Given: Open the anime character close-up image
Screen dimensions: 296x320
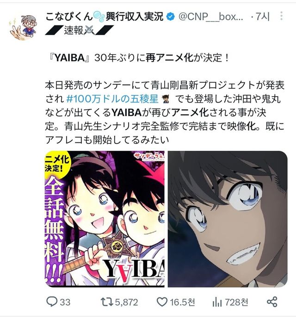Looking at the screenshot, I should click(x=228, y=219).
